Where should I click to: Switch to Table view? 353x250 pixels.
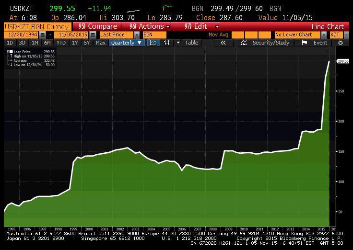(x=191, y=43)
